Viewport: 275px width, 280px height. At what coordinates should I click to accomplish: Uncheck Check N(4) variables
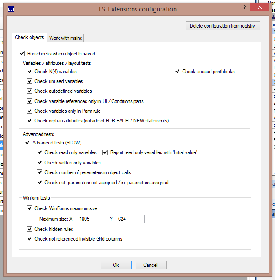tap(30, 72)
